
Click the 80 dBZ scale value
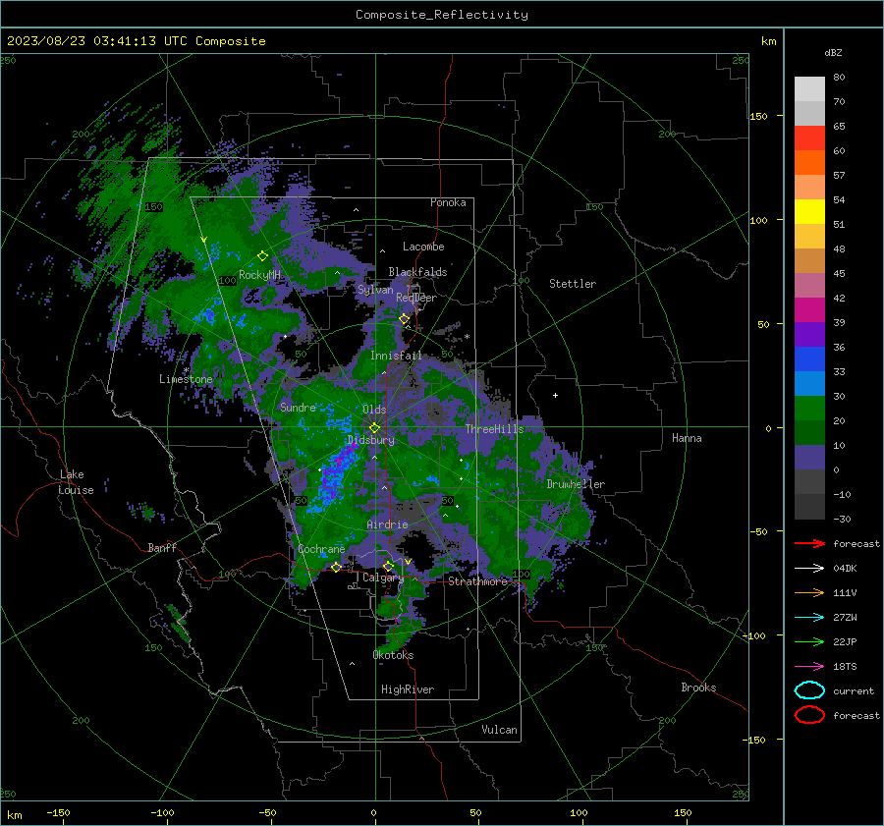pos(839,78)
